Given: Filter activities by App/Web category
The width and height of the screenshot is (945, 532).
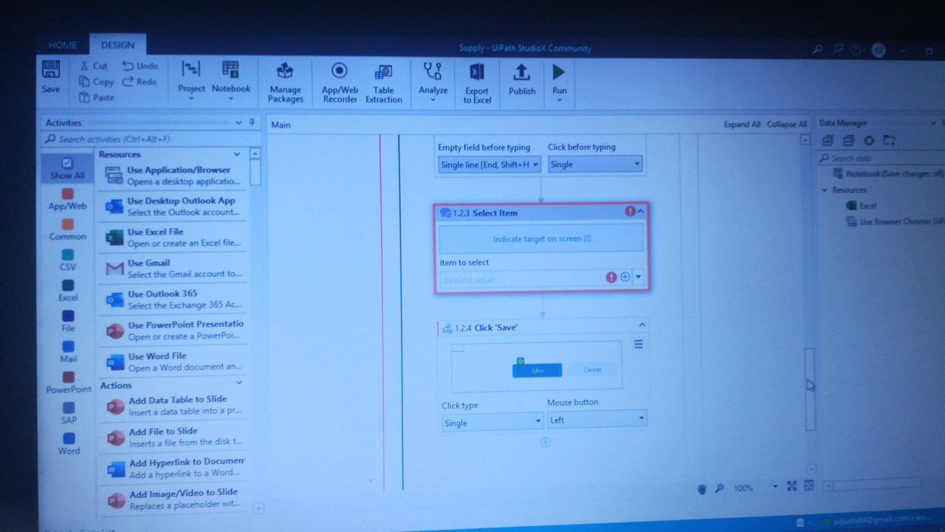Looking at the screenshot, I should (x=68, y=199).
